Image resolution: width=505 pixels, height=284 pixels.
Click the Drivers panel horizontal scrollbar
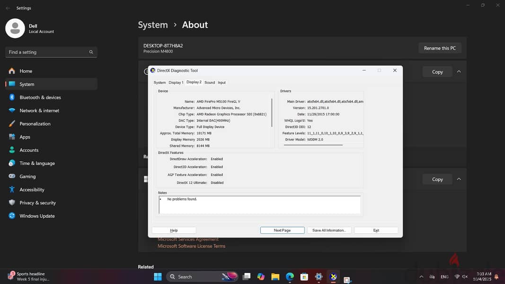313,145
